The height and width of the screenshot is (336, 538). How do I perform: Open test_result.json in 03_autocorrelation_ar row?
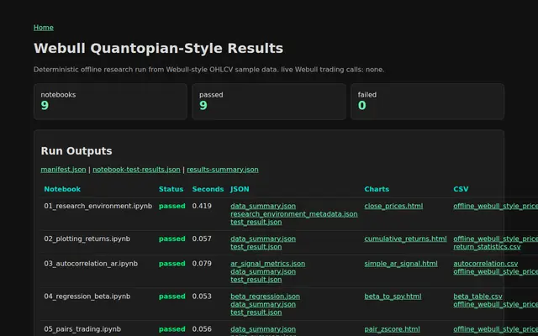click(256, 280)
